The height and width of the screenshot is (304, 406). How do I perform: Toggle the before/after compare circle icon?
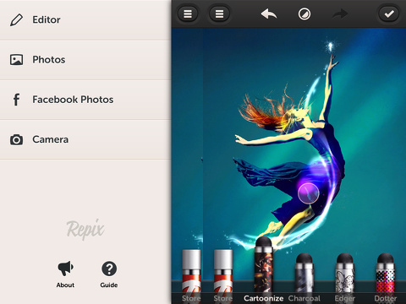coord(304,14)
